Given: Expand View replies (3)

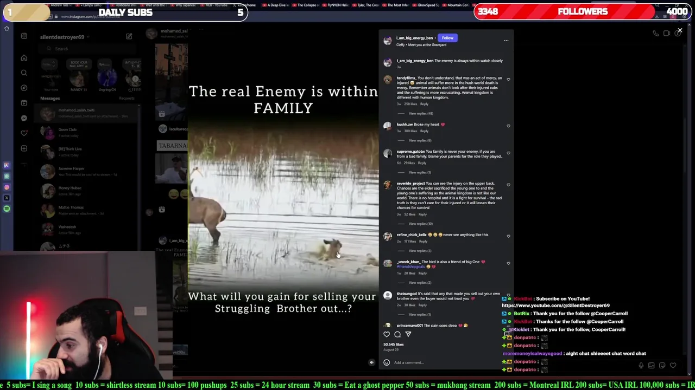Looking at the screenshot, I should [x=420, y=251].
